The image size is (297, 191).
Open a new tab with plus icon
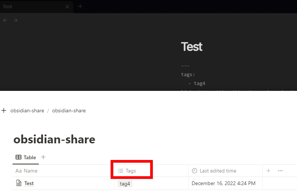80,6
